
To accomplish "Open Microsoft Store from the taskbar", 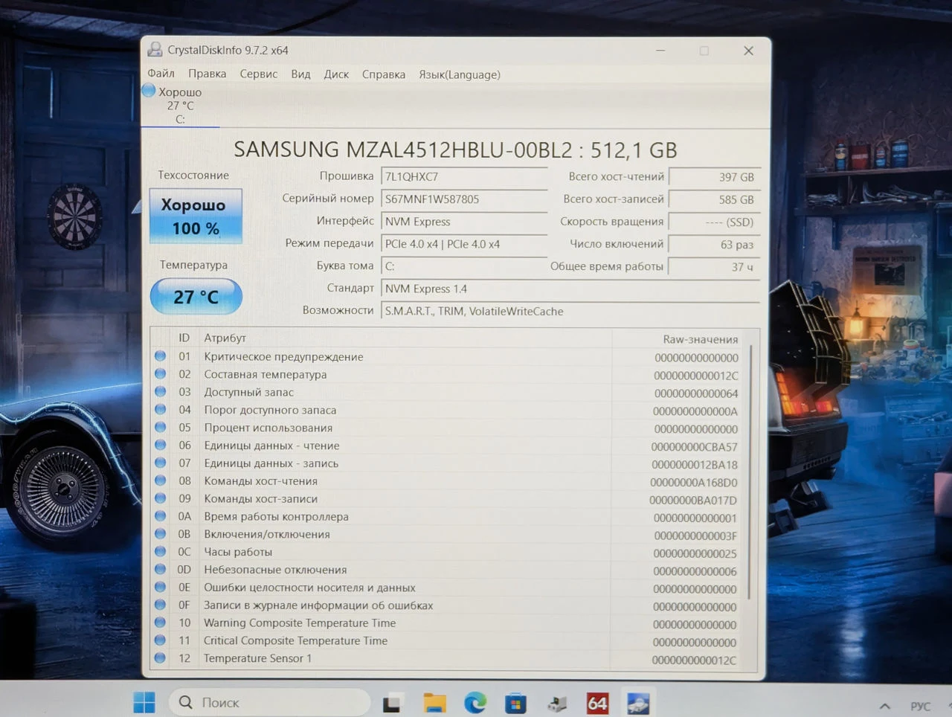I will (515, 703).
